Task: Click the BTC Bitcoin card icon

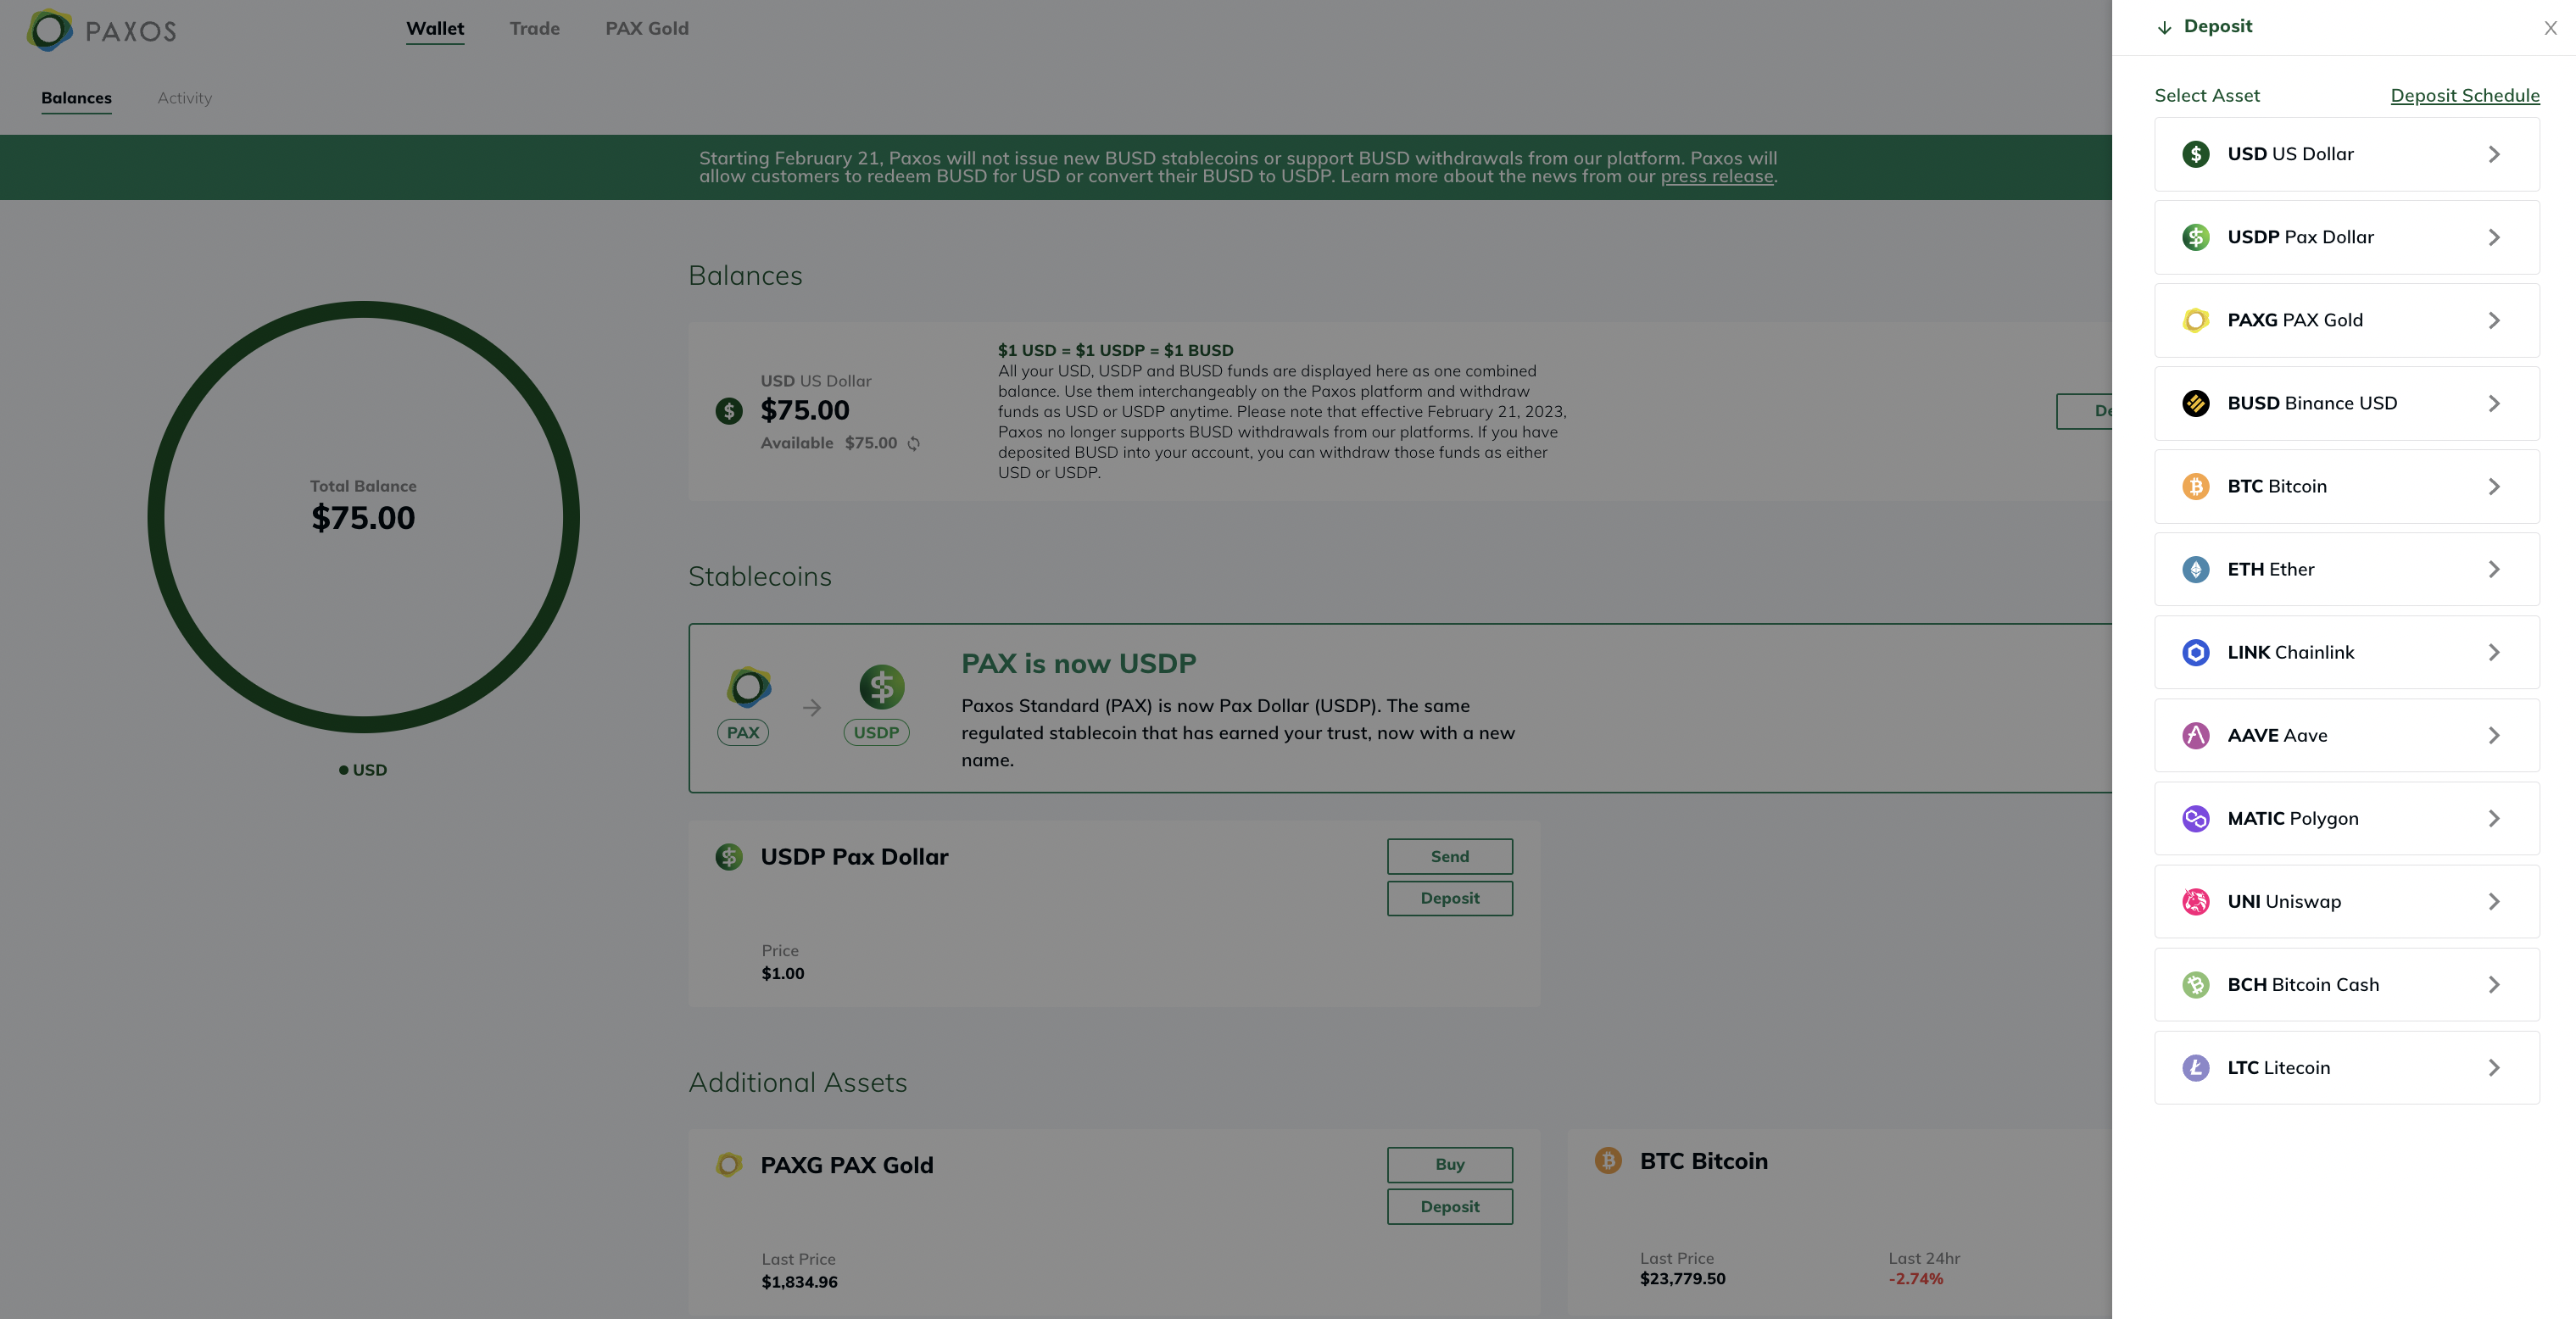Action: point(1608,1160)
